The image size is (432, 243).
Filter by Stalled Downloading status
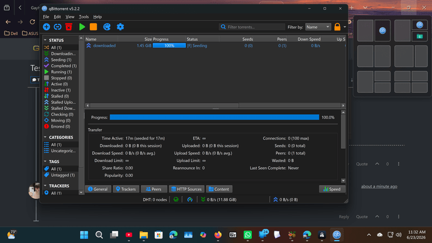pyautogui.click(x=61, y=108)
